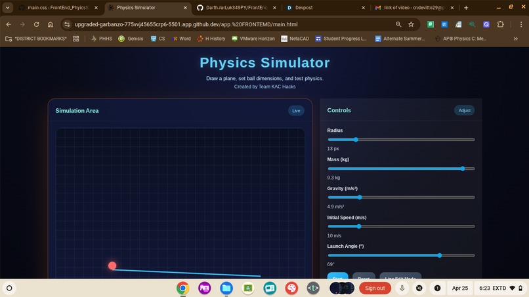Click the microphone icon in the shelf
Image resolution: width=529 pixels, height=297 pixels.
[x=402, y=288]
